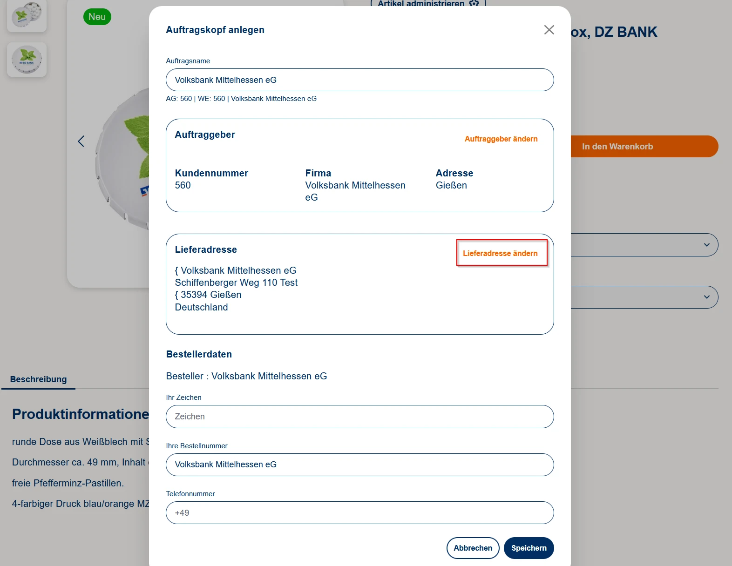Expand the upper dropdown right of the dialog
The height and width of the screenshot is (566, 732).
(706, 245)
